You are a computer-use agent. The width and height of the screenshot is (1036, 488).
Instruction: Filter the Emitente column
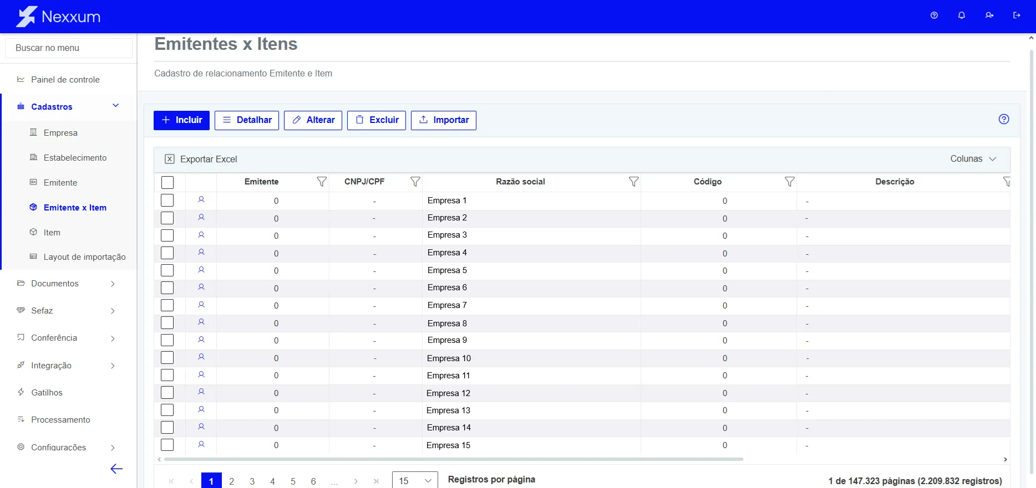[x=322, y=182]
